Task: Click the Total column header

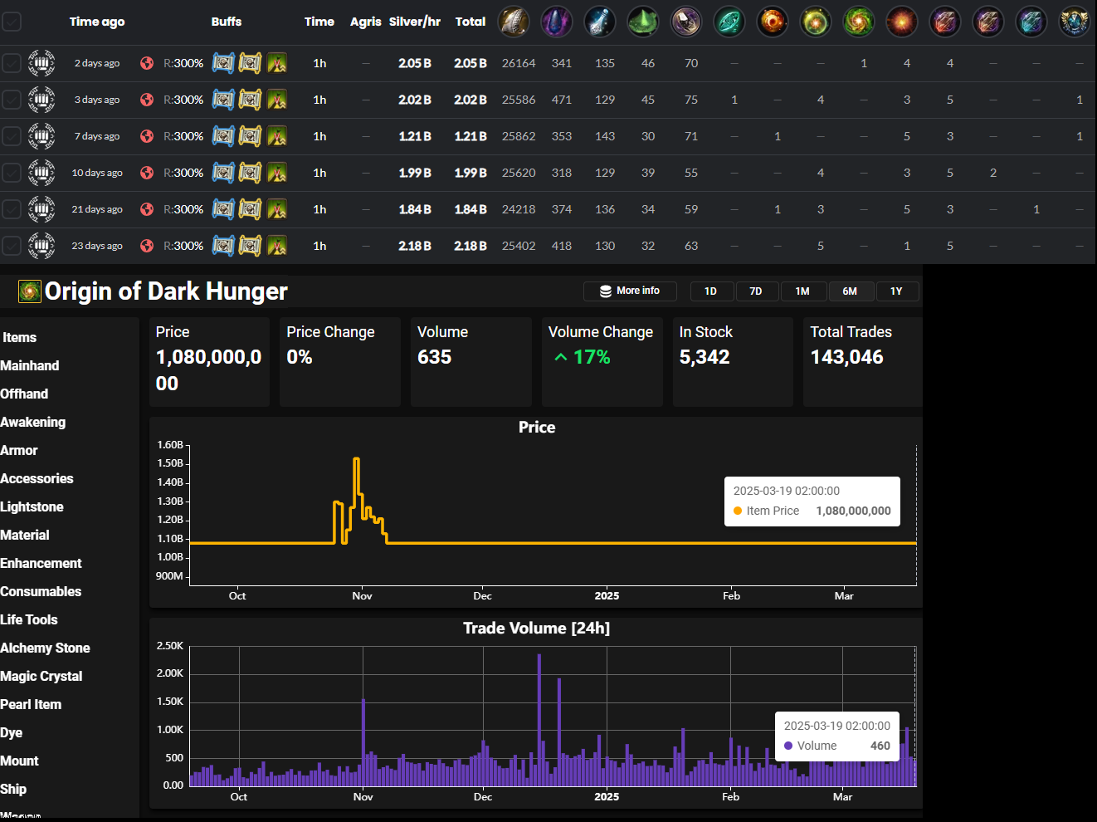Action: [470, 22]
